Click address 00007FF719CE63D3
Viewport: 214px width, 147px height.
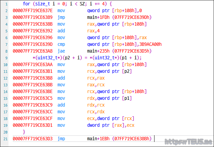pyautogui.click(x=32, y=139)
